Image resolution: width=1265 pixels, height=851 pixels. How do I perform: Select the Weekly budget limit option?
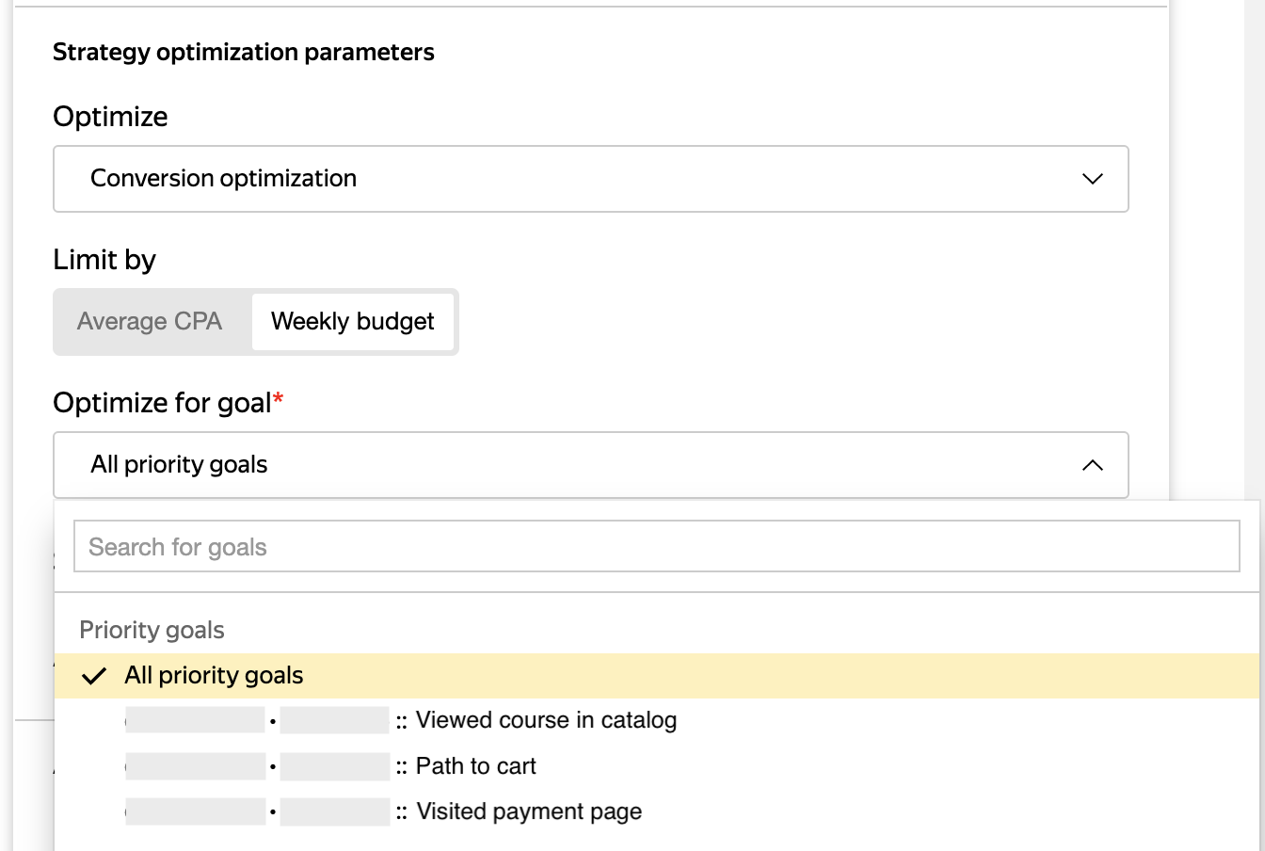(x=353, y=322)
